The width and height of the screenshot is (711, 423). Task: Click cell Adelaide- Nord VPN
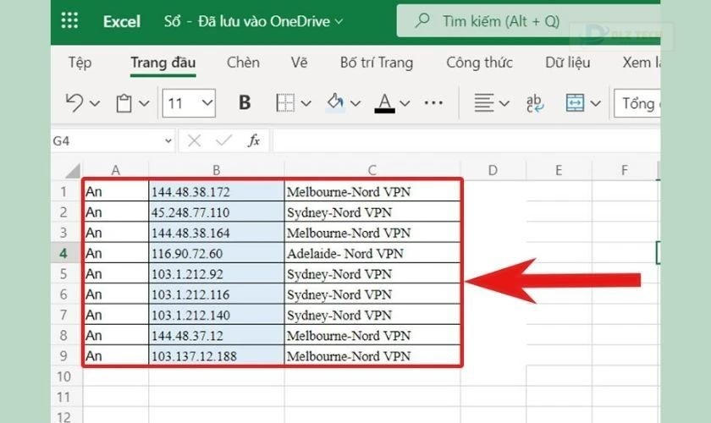tap(372, 253)
